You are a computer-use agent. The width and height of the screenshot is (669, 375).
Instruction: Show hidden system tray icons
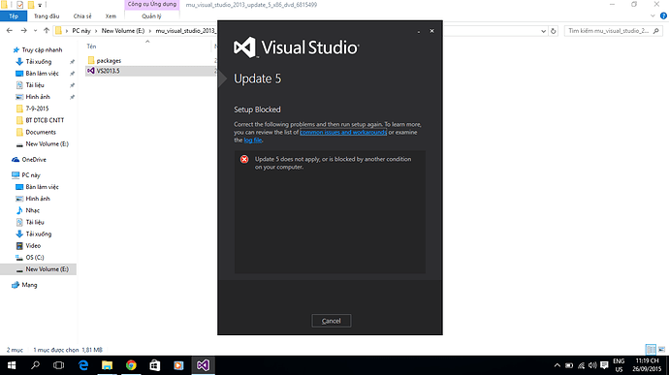557,365
